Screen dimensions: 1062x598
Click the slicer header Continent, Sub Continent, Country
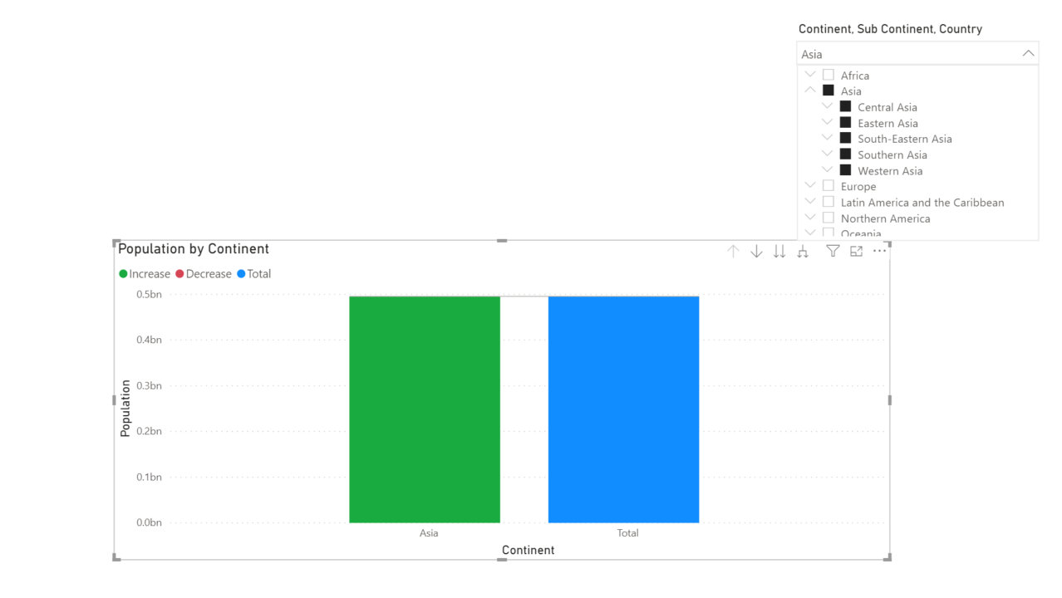coord(890,29)
